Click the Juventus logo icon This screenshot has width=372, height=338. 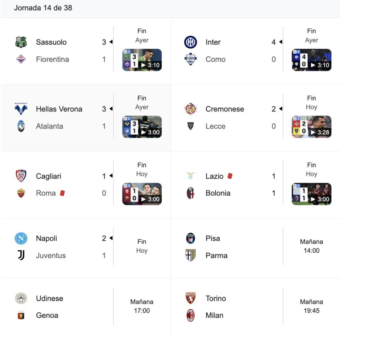pos(21,256)
